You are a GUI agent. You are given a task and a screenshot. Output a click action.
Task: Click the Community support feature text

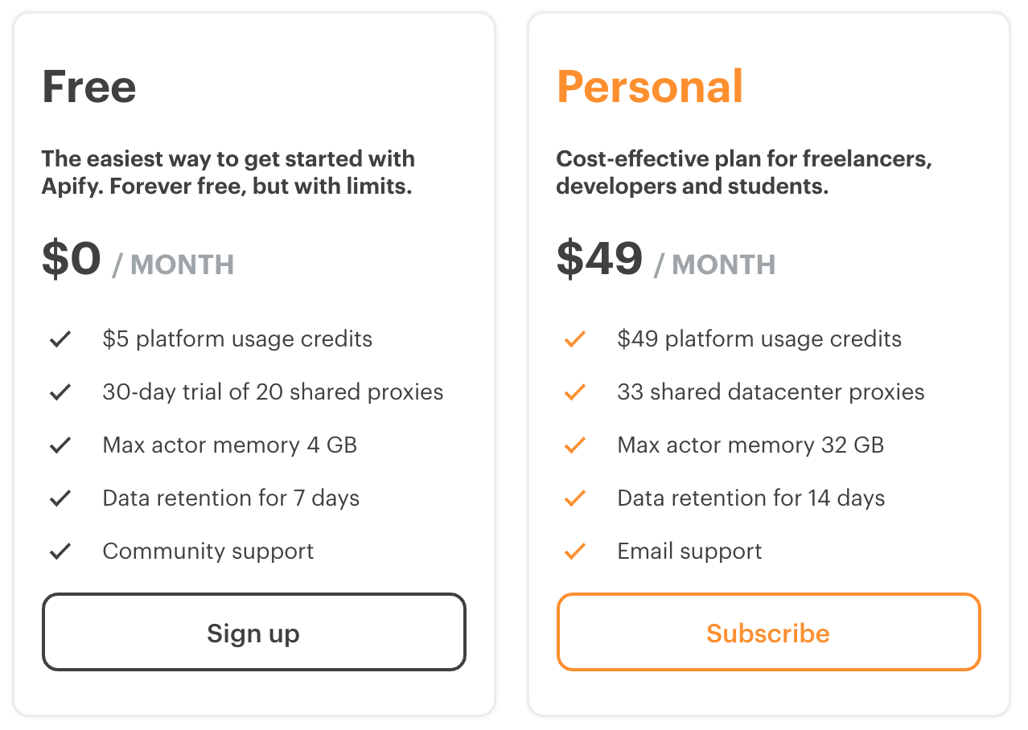coord(208,552)
